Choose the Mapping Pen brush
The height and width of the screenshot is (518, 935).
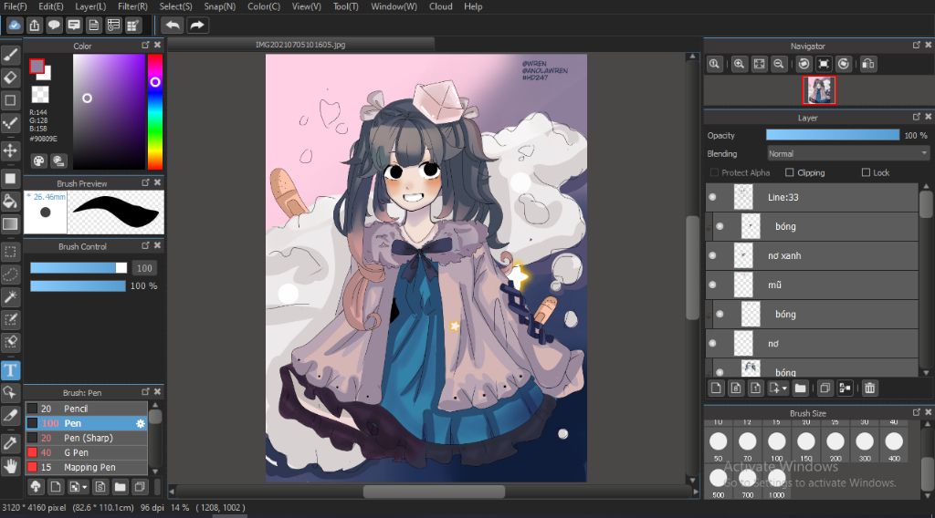[86, 468]
